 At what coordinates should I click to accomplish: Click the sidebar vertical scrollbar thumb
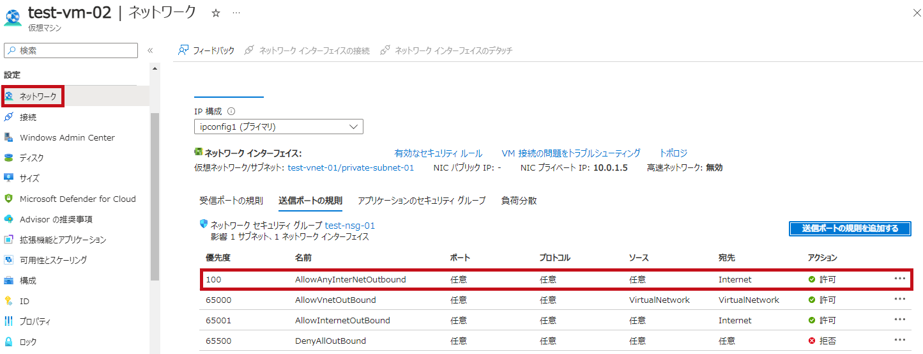(x=155, y=197)
